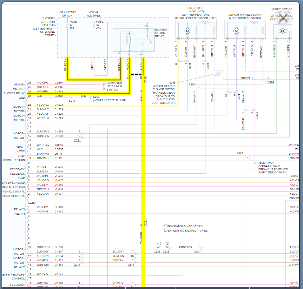Select circuit code CBP37 on the VPWR row
The width and height of the screenshot is (303, 289).
59,149
